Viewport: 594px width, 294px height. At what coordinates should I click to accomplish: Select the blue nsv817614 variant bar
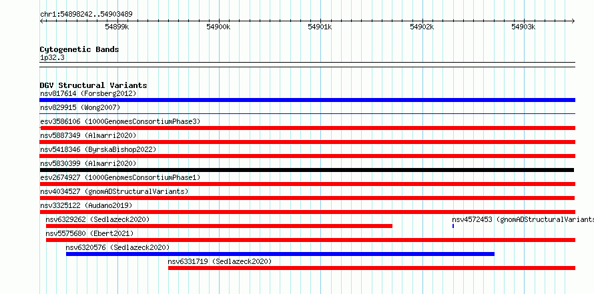pyautogui.click(x=307, y=100)
